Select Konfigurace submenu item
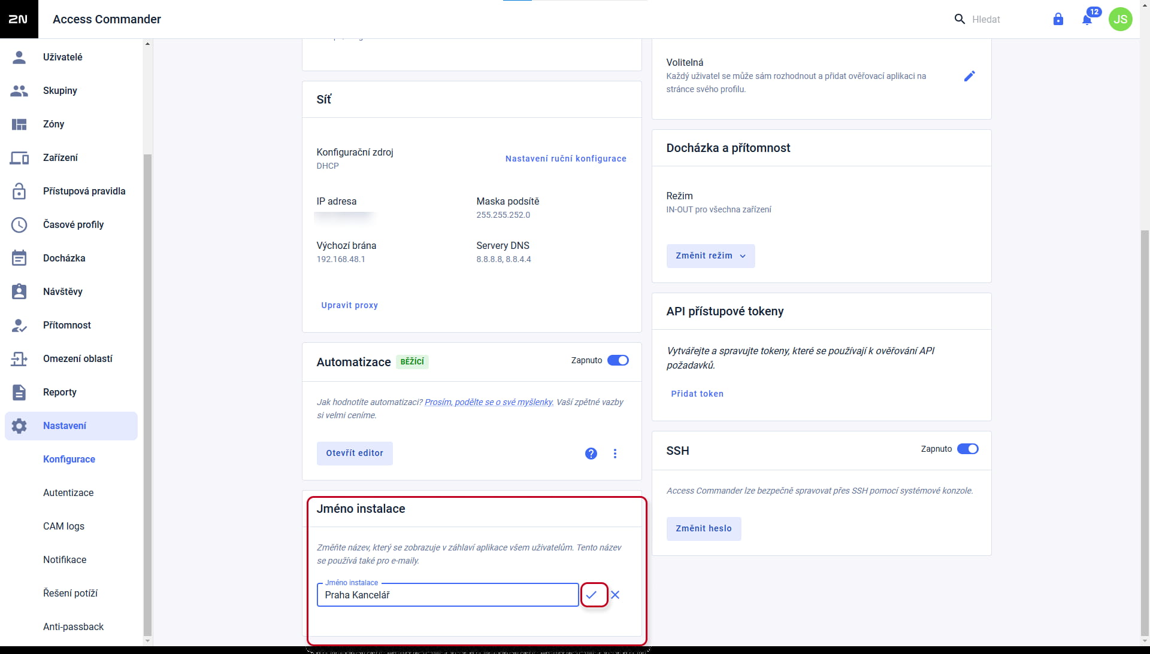Image resolution: width=1150 pixels, height=654 pixels. 69,459
